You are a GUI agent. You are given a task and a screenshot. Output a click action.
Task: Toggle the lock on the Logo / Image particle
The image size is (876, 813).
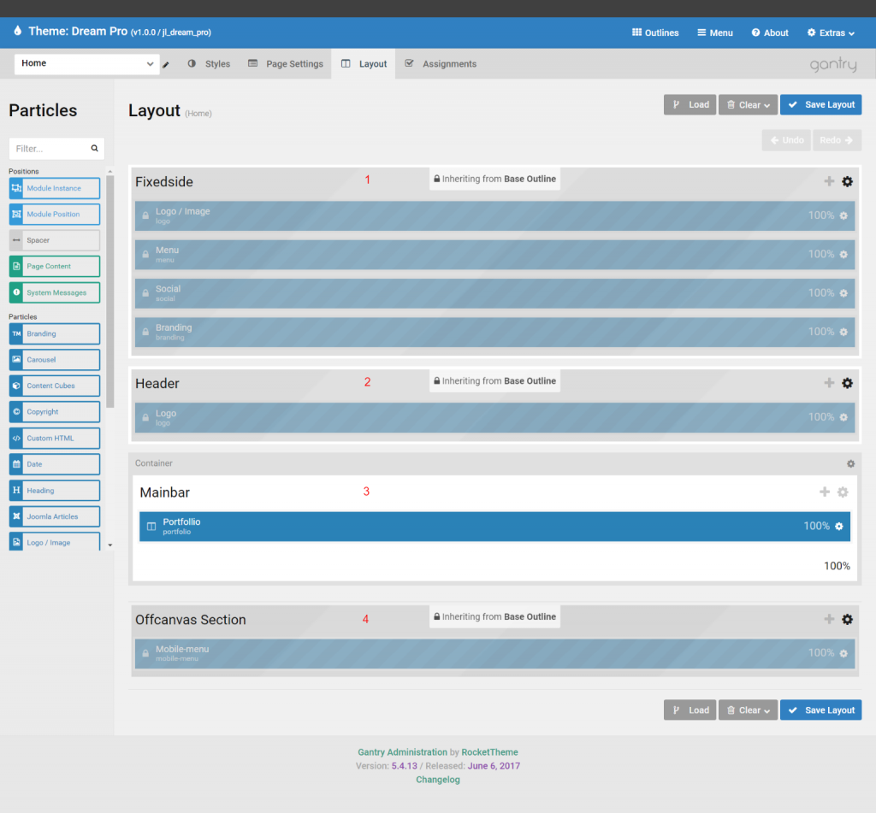coord(144,215)
